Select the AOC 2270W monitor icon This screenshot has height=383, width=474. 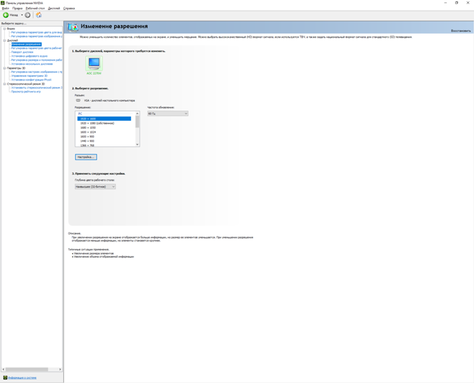tap(94, 63)
